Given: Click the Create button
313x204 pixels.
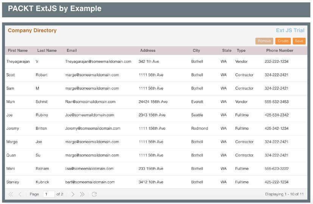Looking at the screenshot, I should tap(283, 41).
